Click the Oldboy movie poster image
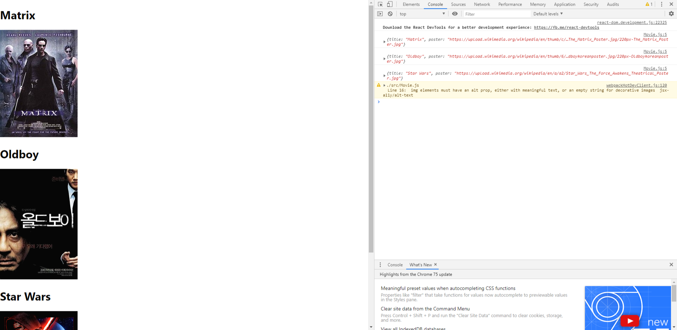The height and width of the screenshot is (330, 677). (39, 224)
